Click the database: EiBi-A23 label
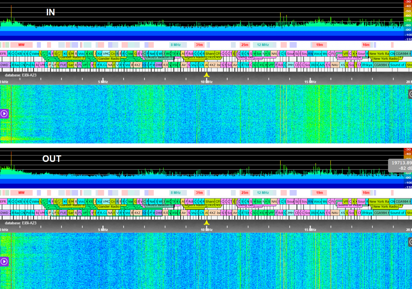The height and width of the screenshot is (289, 412). (21, 75)
